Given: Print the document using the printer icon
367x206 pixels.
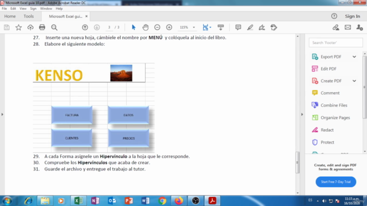Looking at the screenshot, I should click(x=42, y=27).
